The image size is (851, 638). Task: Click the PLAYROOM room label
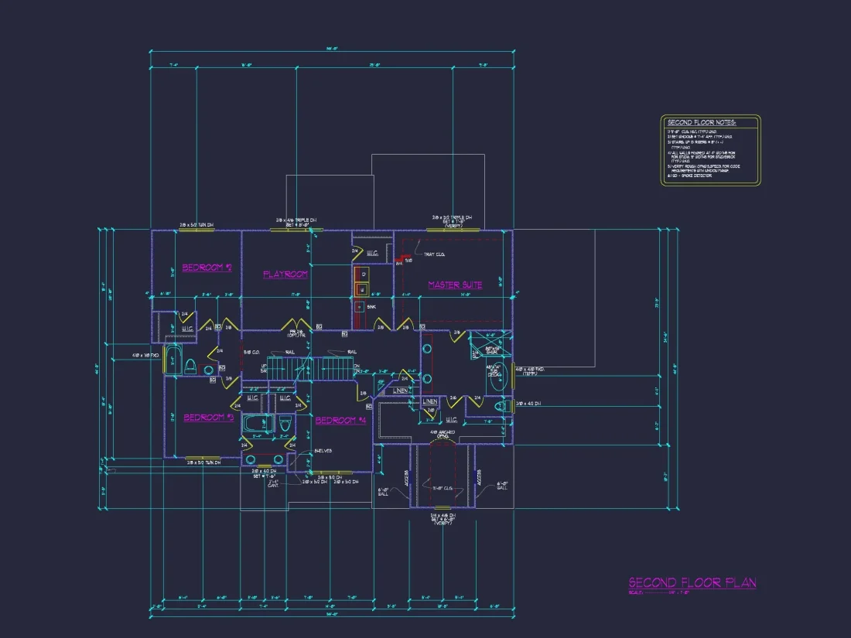[x=285, y=275]
